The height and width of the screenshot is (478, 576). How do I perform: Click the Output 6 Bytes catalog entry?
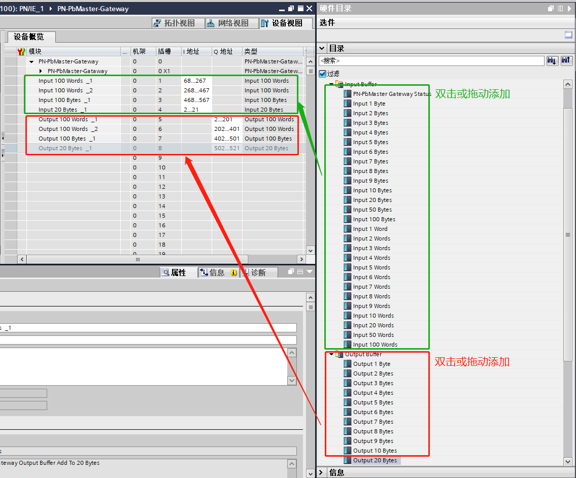(373, 412)
